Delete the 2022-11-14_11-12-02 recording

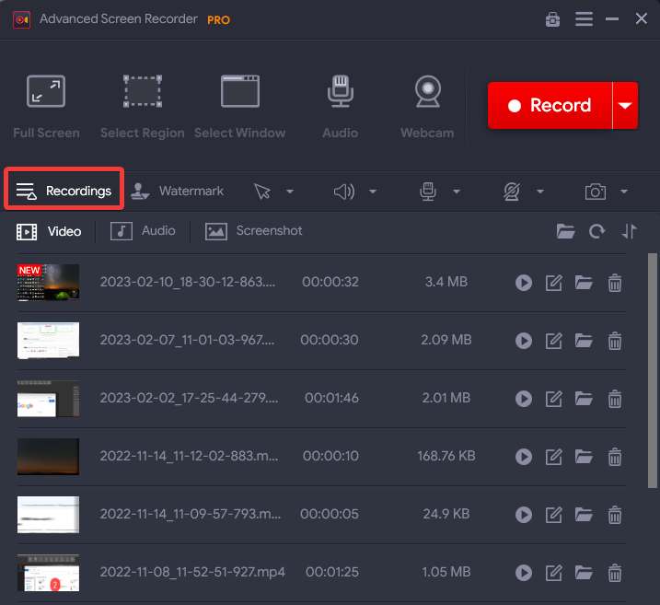pos(615,457)
